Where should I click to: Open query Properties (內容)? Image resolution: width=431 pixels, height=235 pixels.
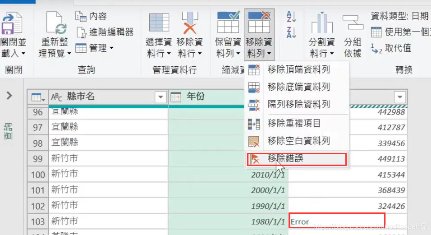(x=91, y=16)
